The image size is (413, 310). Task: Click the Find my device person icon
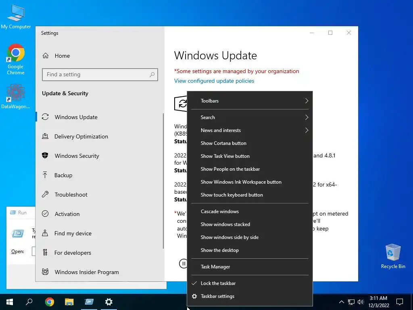click(x=45, y=233)
